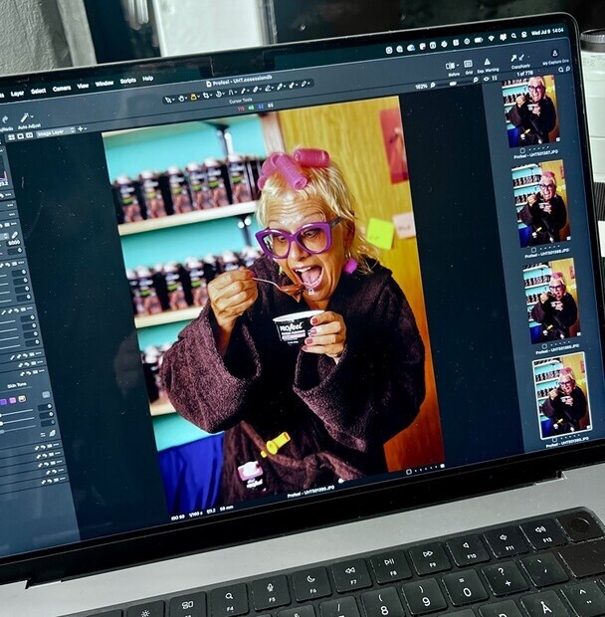Image resolution: width=605 pixels, height=617 pixels.
Task: Open the macOS Control Center icon
Action: click(524, 35)
